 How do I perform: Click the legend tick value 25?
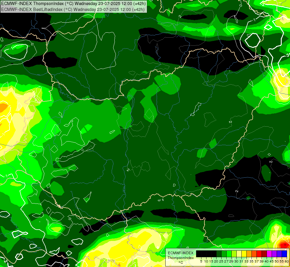(x=221, y=261)
